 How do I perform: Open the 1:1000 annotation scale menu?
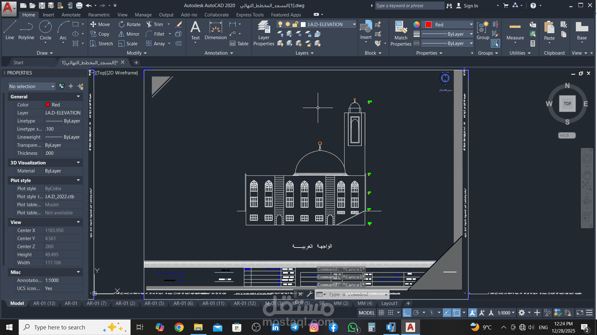click(x=506, y=313)
